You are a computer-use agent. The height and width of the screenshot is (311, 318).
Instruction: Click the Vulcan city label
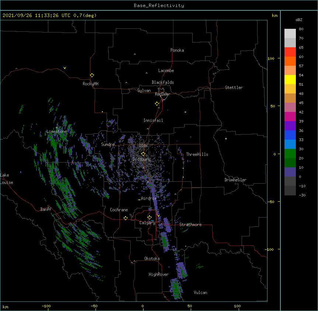tap(200, 293)
